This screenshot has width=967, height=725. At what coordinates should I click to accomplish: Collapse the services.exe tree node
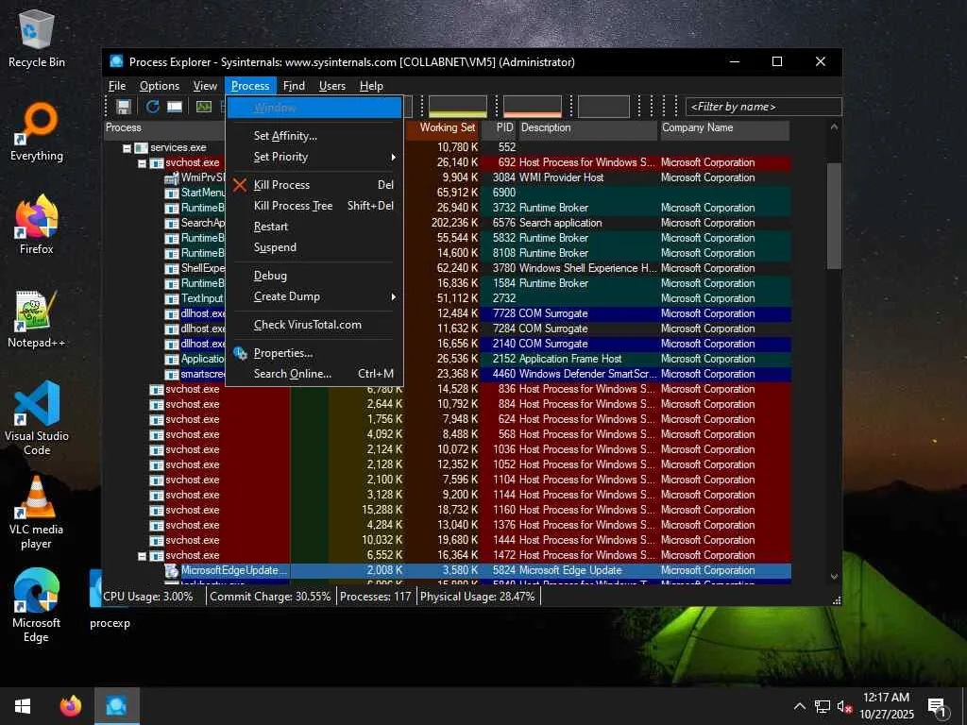(x=127, y=148)
